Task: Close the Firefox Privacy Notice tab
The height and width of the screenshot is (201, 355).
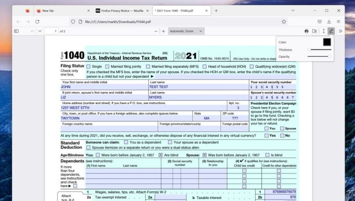Action: 147,11
